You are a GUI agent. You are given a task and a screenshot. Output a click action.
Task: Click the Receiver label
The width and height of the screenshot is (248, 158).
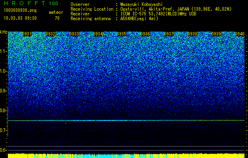pos(80,14)
